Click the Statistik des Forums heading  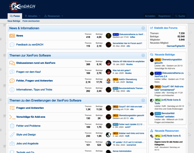(x=166, y=28)
